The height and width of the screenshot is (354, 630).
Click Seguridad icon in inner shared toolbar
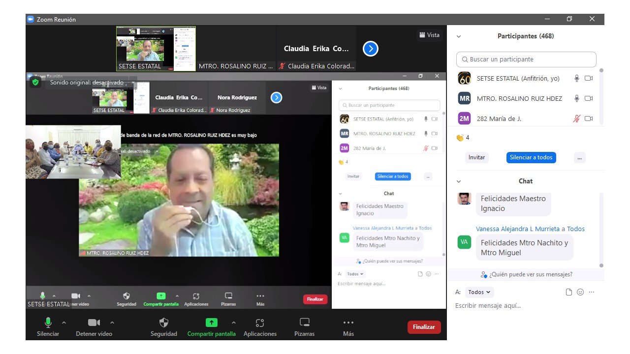coord(126,296)
